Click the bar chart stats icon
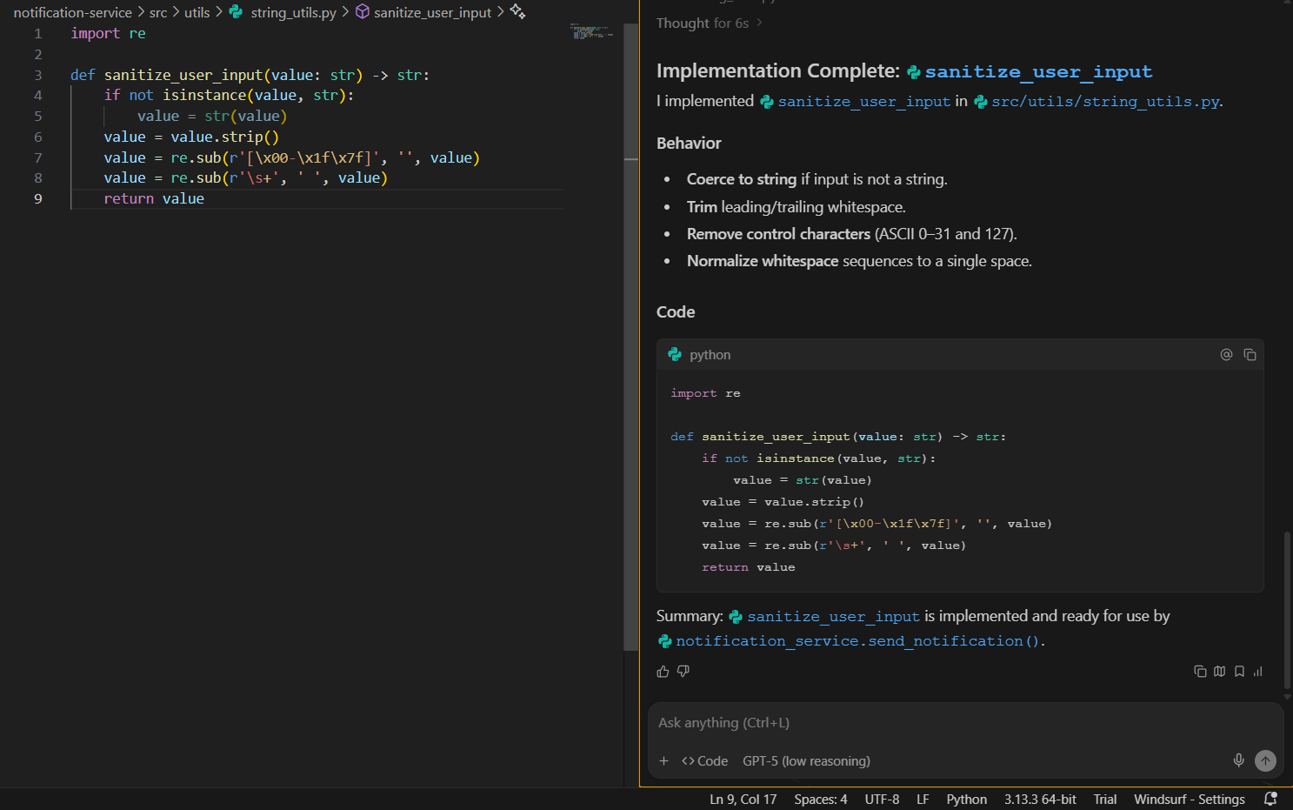 [x=1257, y=671]
